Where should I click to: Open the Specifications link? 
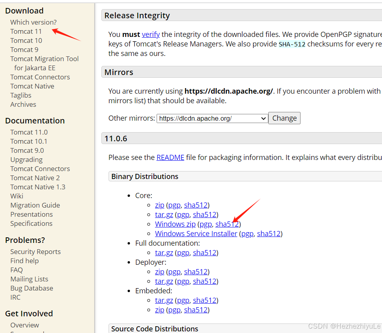(x=31, y=223)
